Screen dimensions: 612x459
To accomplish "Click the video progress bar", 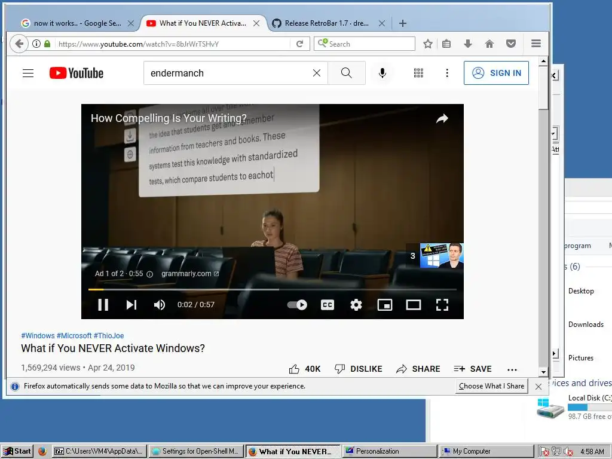I will (273, 289).
